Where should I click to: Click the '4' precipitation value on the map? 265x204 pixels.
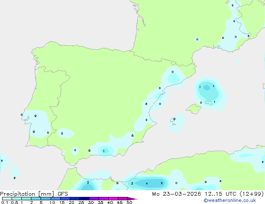(147, 183)
